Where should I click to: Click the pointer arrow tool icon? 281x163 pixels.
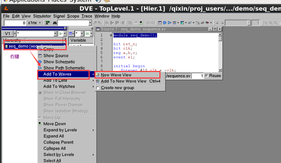point(266,23)
